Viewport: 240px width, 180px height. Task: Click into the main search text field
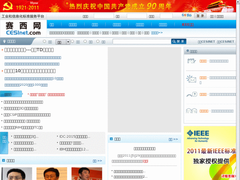coord(141,41)
